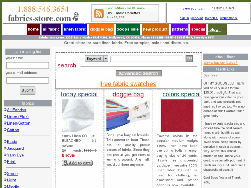This screenshot has width=251, height=188.
Task: Open the blog tab
Action: [218, 29]
